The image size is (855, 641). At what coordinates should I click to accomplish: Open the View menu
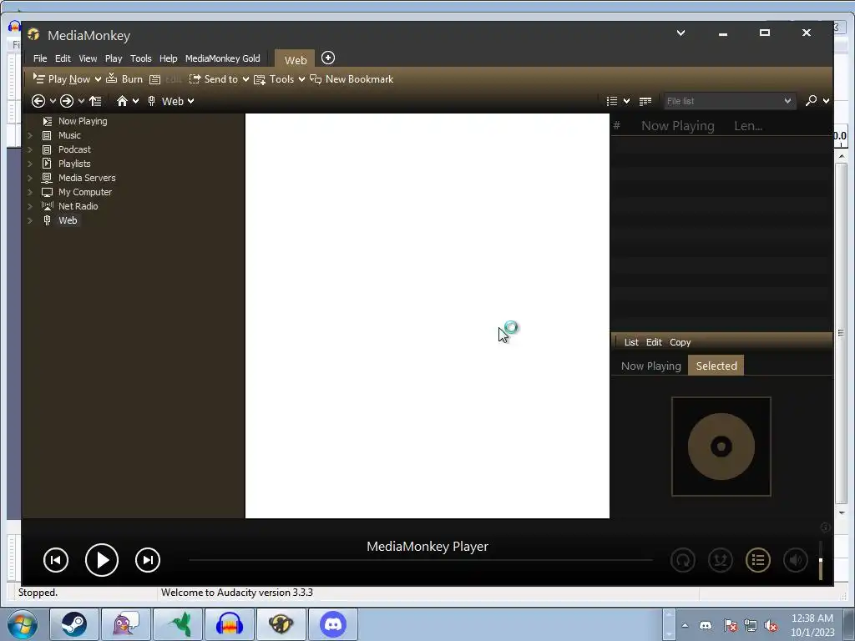(87, 58)
